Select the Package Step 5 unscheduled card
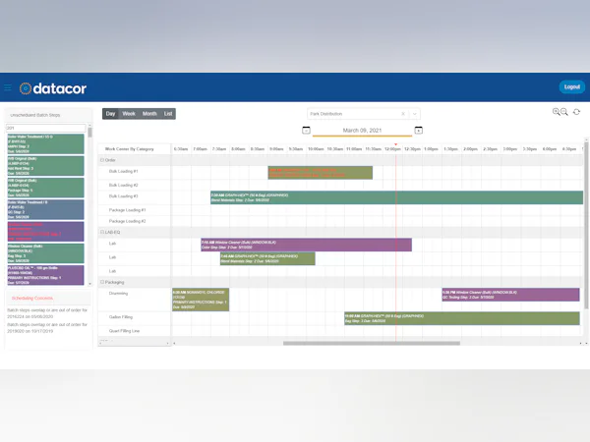 point(45,188)
